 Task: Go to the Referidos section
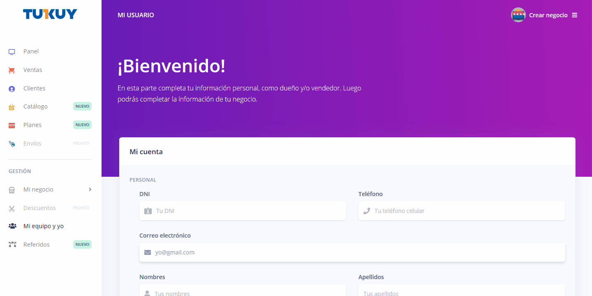(x=37, y=245)
